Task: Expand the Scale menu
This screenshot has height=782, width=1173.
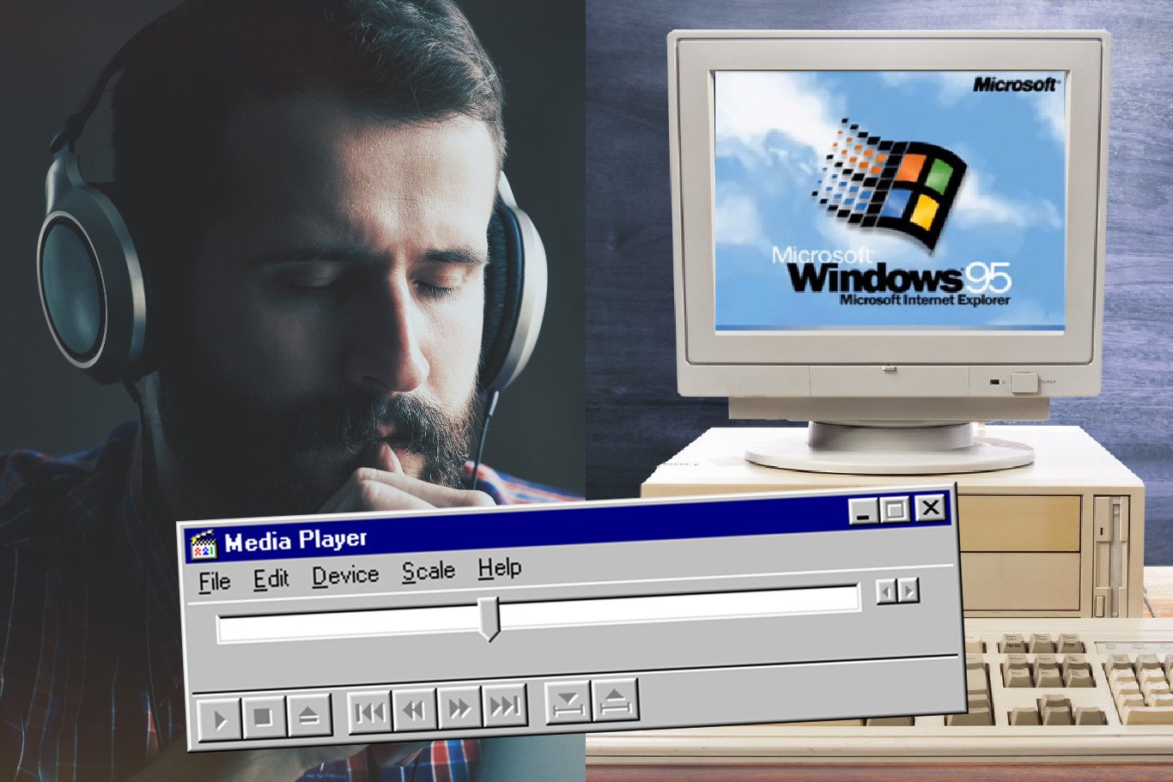Action: pyautogui.click(x=428, y=572)
